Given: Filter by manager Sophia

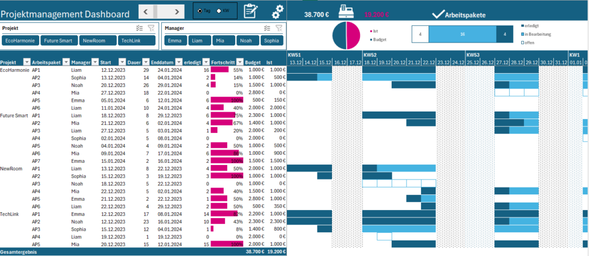Looking at the screenshot, I should coord(271,41).
